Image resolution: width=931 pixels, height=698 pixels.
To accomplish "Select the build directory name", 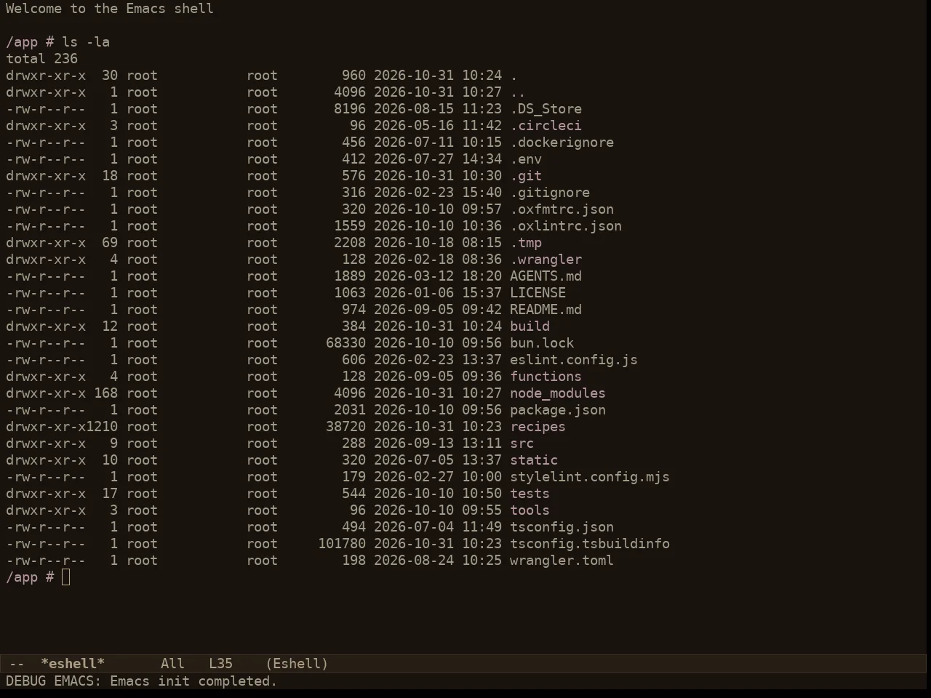I will (x=530, y=326).
